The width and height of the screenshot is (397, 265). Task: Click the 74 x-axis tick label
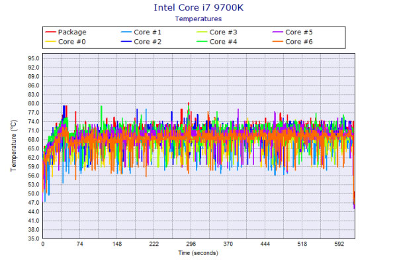click(80, 244)
